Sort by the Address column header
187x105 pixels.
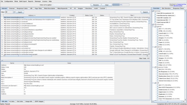32,15
